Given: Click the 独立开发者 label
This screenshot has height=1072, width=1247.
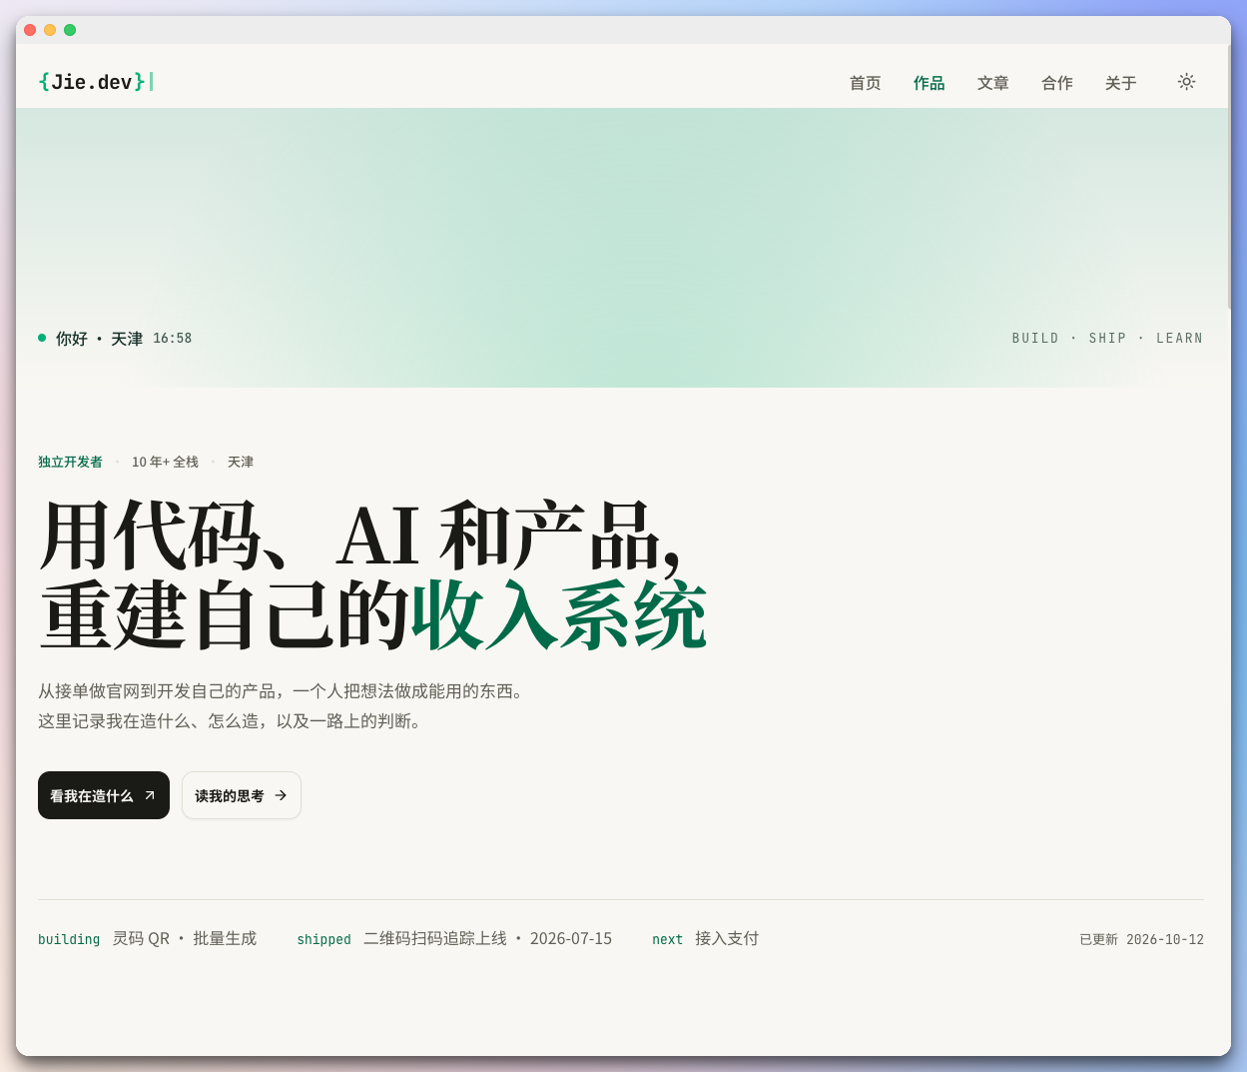Looking at the screenshot, I should tap(70, 462).
